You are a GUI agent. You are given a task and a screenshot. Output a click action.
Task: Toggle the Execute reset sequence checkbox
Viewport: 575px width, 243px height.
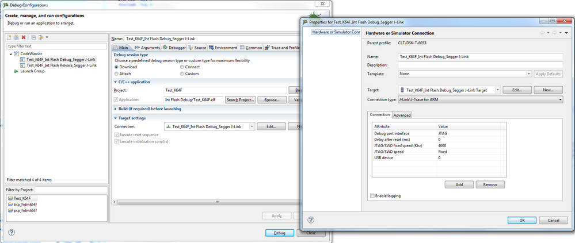[x=116, y=134]
